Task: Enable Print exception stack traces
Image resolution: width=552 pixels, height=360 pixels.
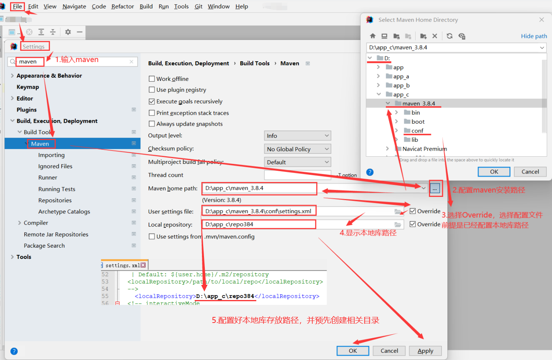Action: click(152, 113)
